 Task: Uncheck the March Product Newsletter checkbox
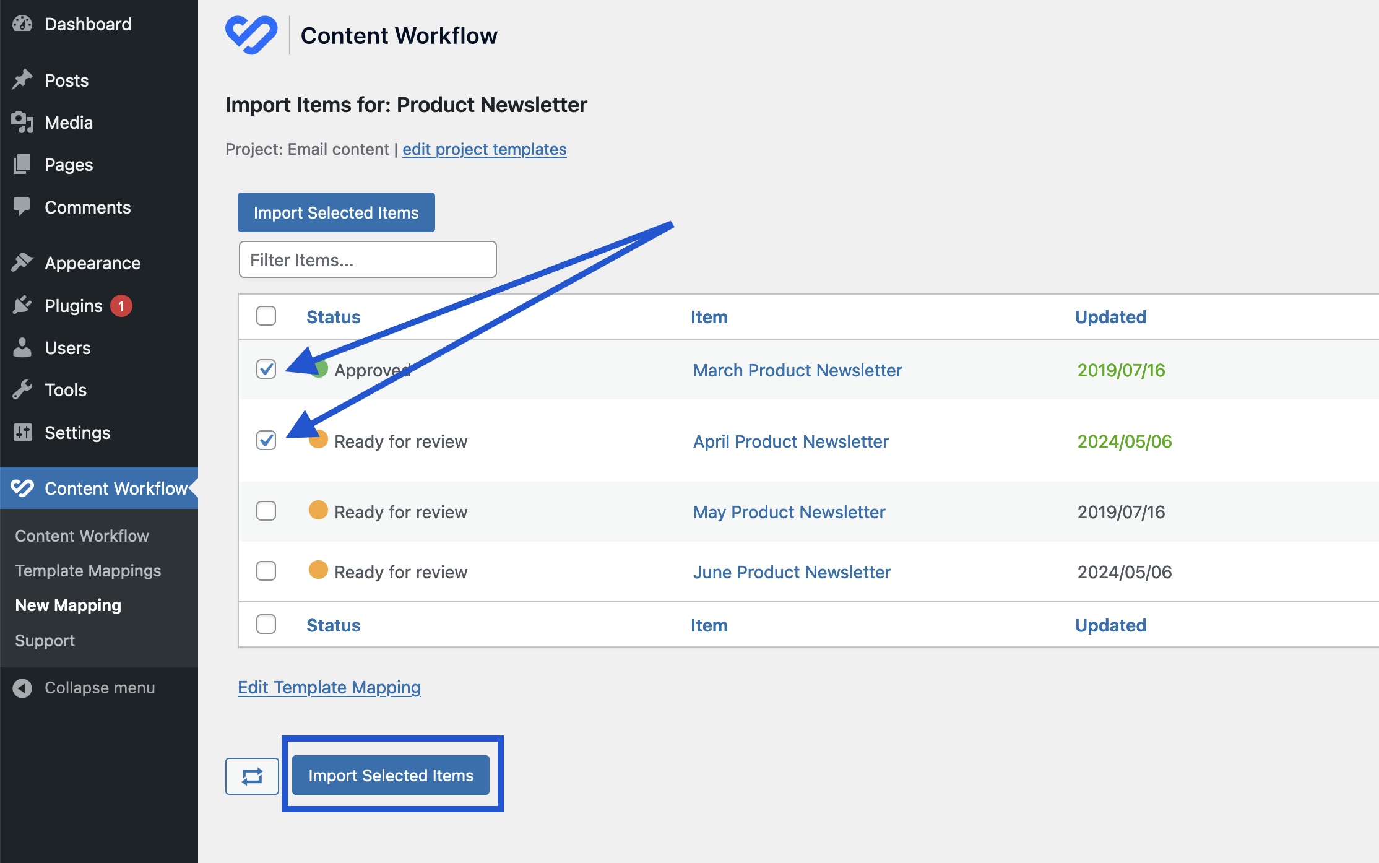click(266, 369)
